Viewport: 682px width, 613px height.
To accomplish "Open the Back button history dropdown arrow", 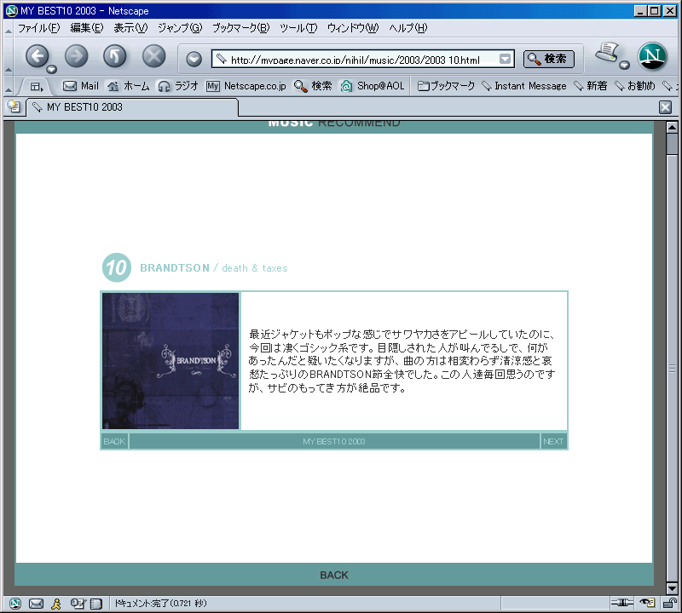I will 52,69.
